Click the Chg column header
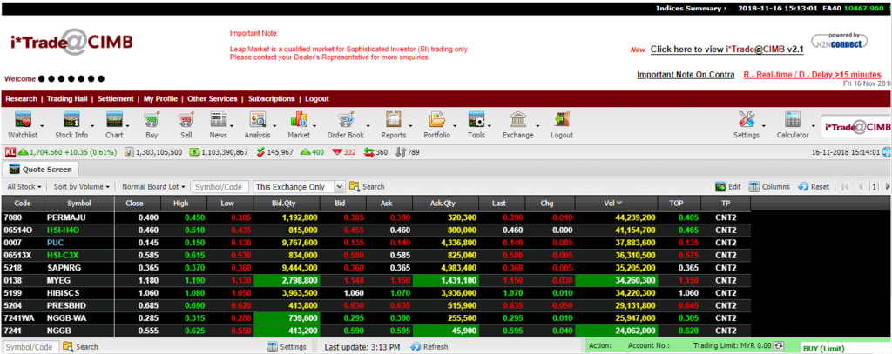 (550, 203)
